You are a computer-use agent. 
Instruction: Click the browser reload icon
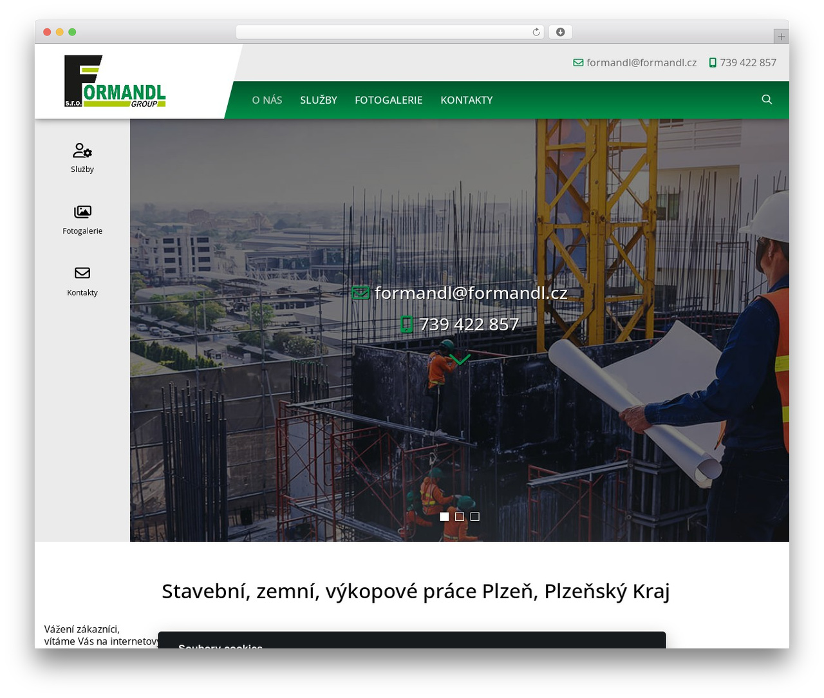tap(536, 32)
